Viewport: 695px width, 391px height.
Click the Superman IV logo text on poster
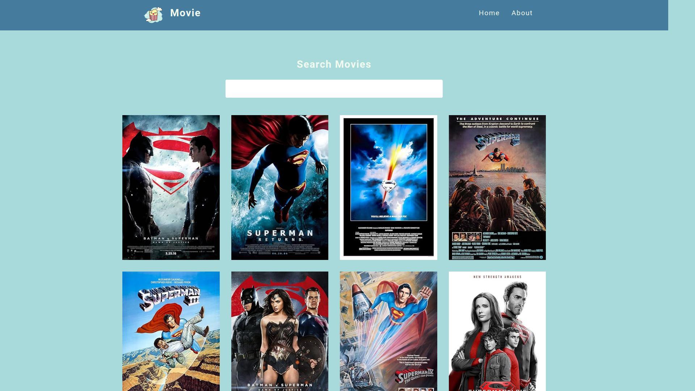pyautogui.click(x=414, y=377)
